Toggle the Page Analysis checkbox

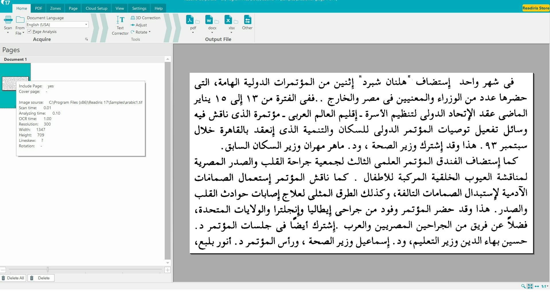[x=29, y=32]
